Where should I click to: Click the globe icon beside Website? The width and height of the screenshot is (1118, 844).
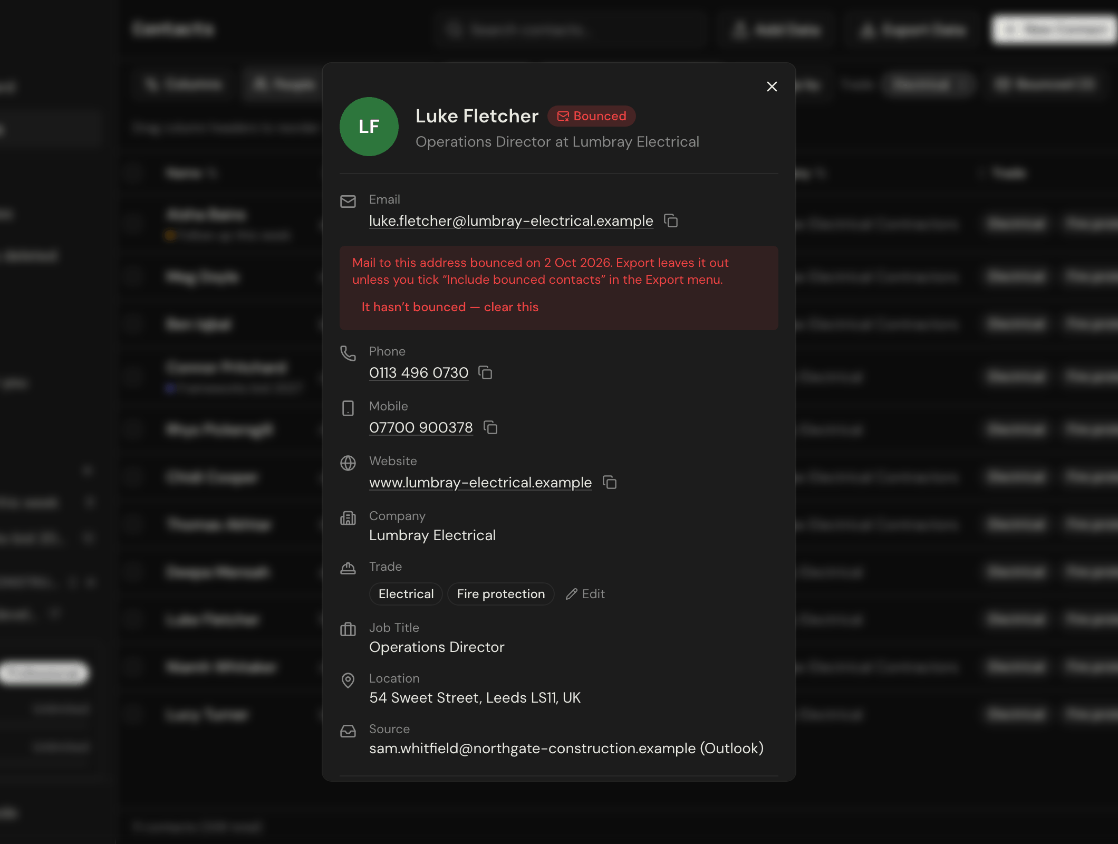point(348,463)
